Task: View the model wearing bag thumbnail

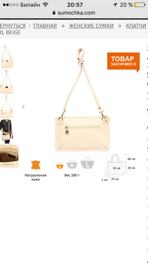Action: pos(6,131)
